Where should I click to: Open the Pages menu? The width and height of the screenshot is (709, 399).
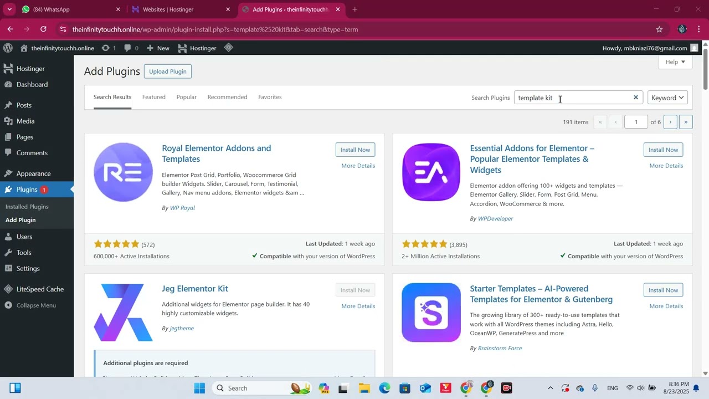37,137
